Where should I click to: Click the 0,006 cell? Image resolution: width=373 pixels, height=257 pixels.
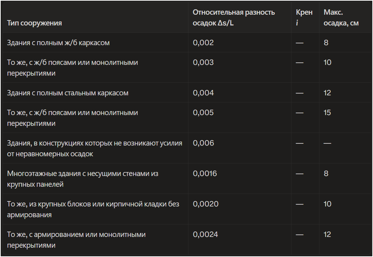(x=203, y=143)
